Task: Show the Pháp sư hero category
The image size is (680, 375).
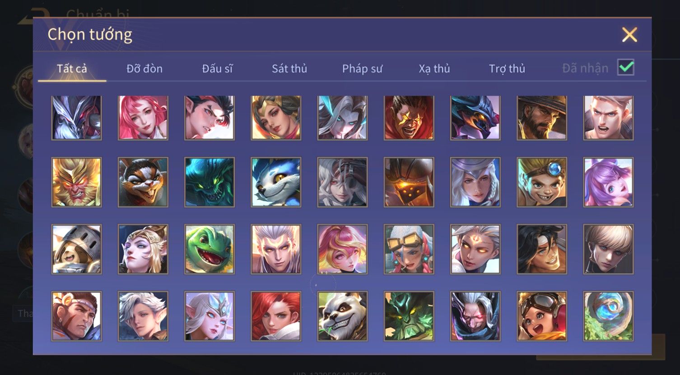Action: (362, 69)
